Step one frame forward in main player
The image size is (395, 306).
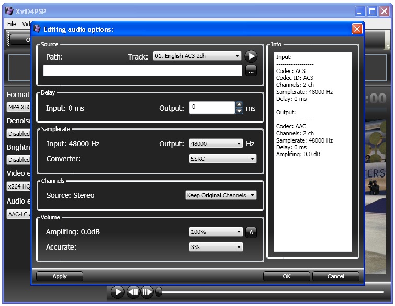point(147,292)
